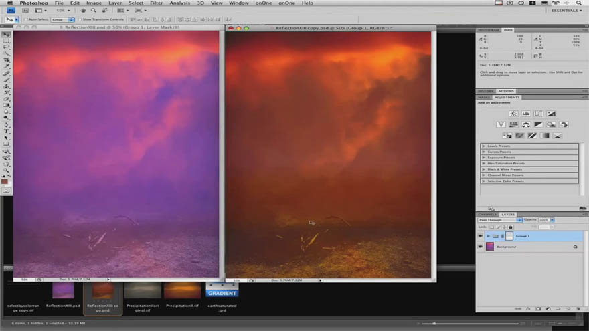Screen dimensions: 589x331
Task: Click the Hand tool in the application bar
Action: tap(83, 11)
